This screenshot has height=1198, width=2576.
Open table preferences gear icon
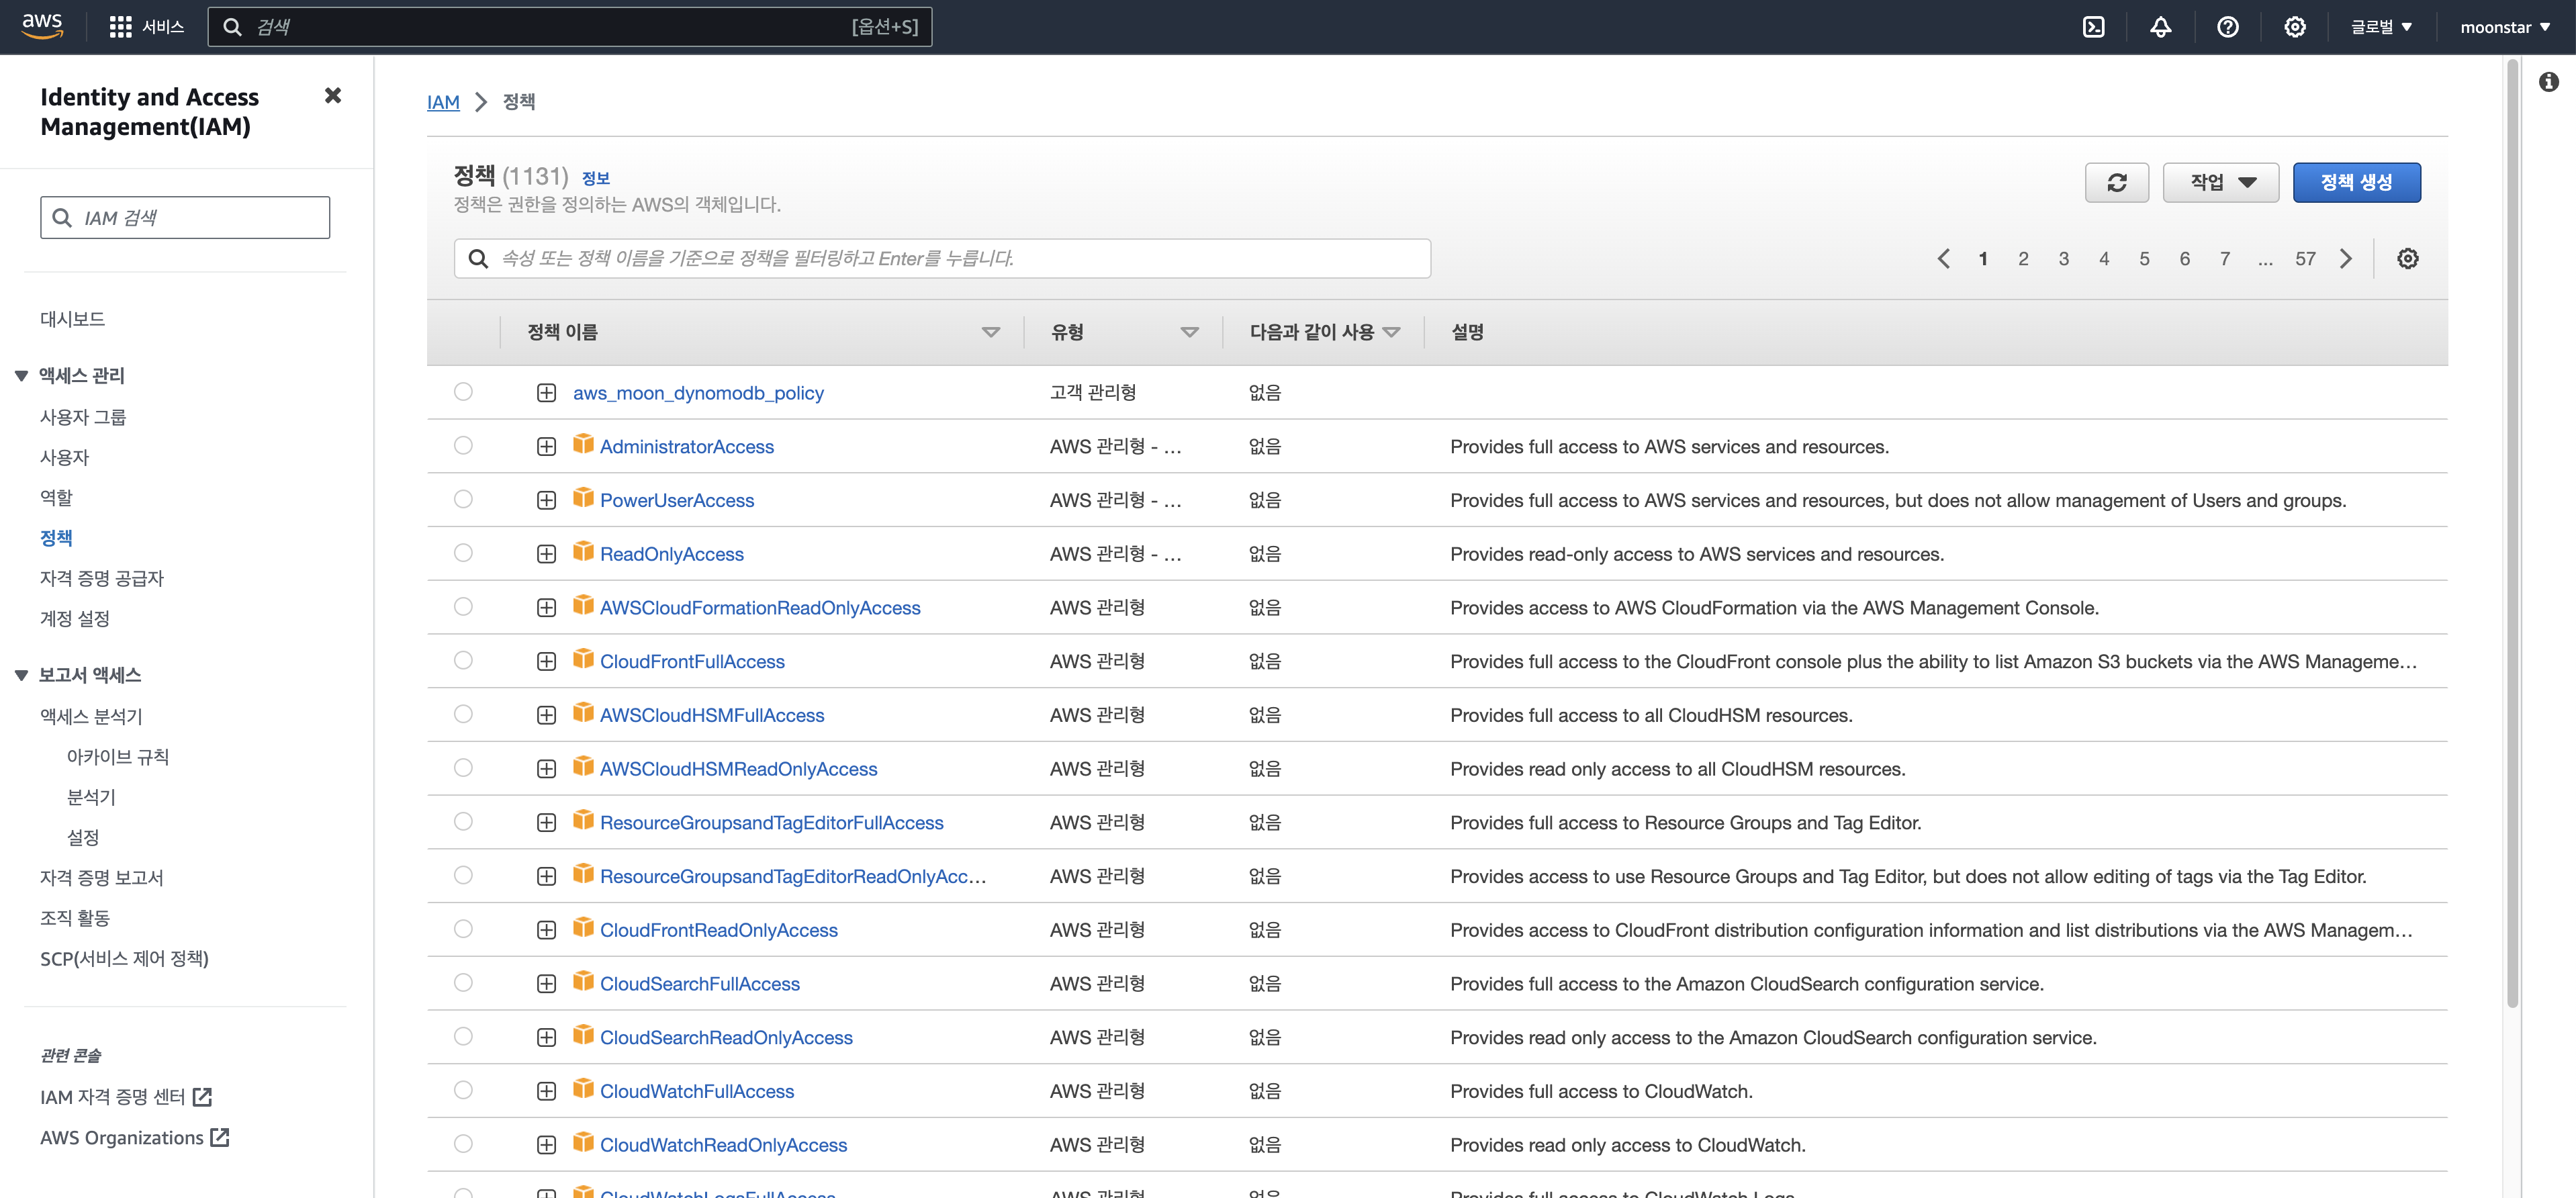pos(2407,259)
